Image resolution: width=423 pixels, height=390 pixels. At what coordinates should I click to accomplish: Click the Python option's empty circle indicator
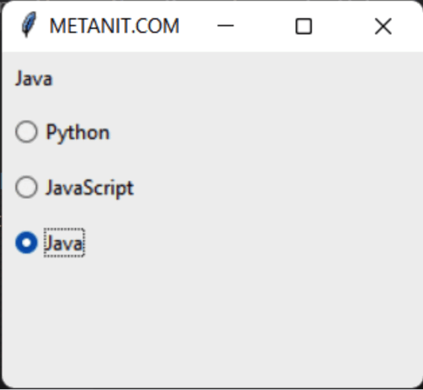[26, 132]
